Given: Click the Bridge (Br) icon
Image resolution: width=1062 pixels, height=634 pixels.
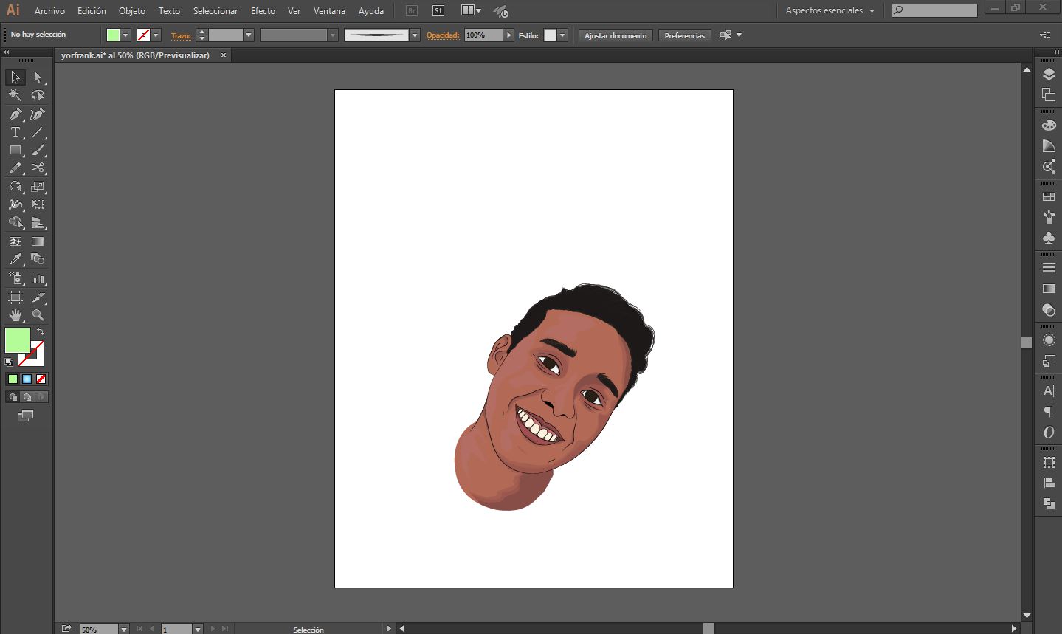Looking at the screenshot, I should pos(412,11).
